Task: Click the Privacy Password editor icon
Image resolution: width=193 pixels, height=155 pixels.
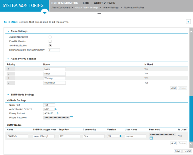Action: tap(72, 118)
